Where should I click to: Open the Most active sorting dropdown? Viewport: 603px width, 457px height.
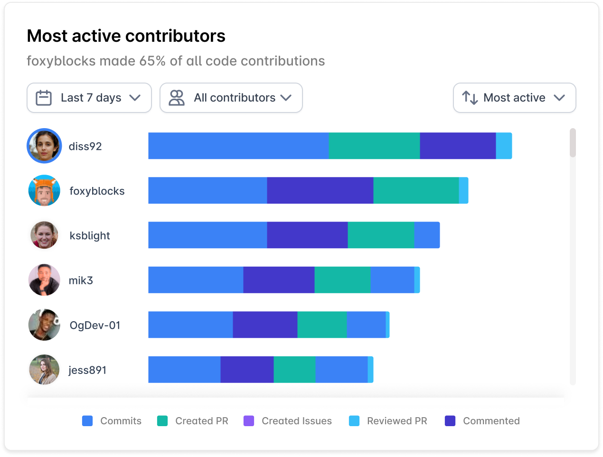point(514,98)
